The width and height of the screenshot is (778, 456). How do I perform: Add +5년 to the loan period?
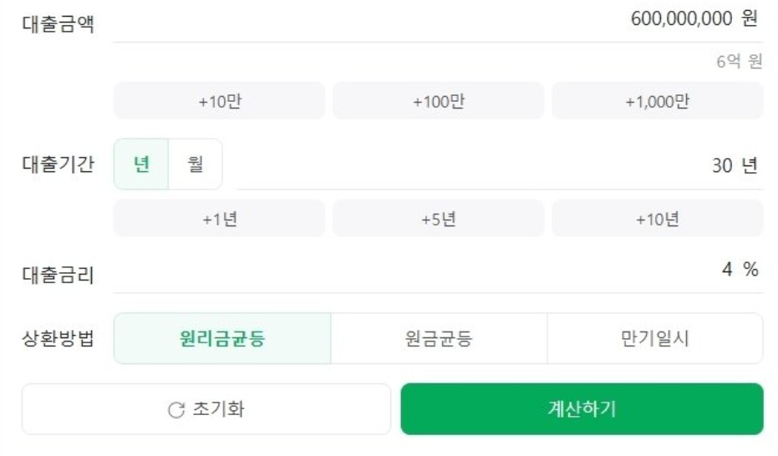[439, 219]
